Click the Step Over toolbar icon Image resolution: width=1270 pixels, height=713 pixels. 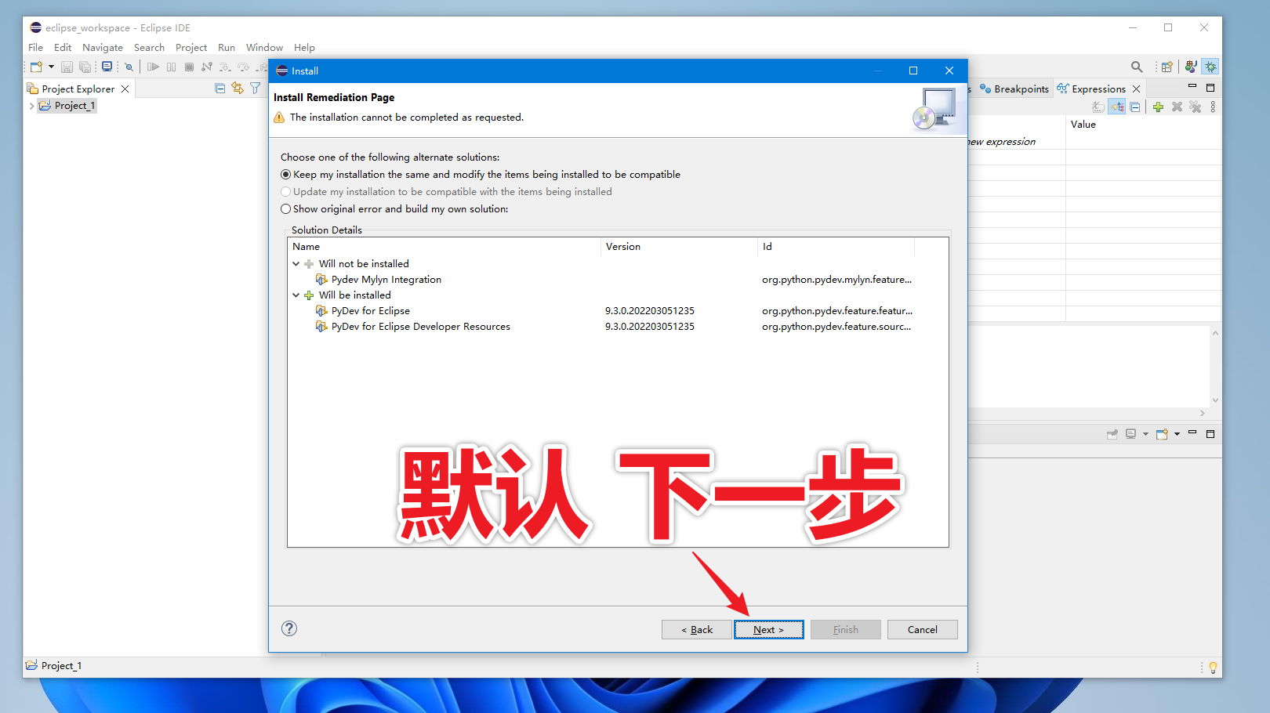243,67
